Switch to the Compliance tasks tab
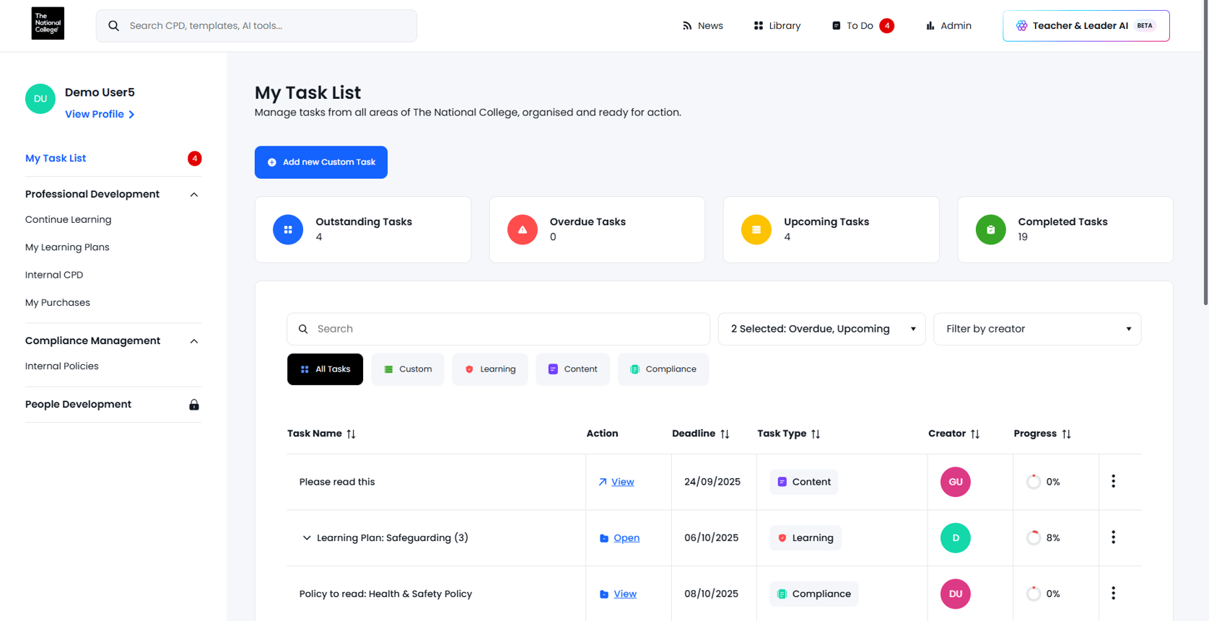 coord(663,369)
